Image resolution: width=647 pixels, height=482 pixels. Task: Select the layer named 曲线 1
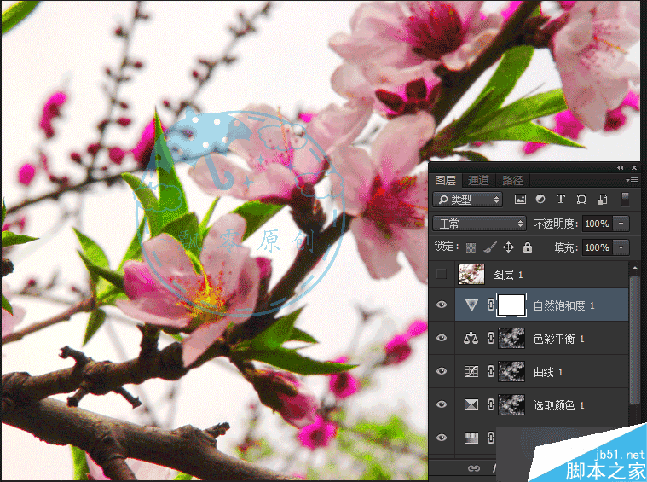[x=548, y=372]
